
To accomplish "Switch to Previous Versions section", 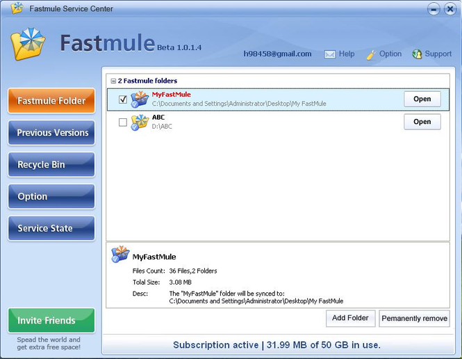I will (x=51, y=133).
